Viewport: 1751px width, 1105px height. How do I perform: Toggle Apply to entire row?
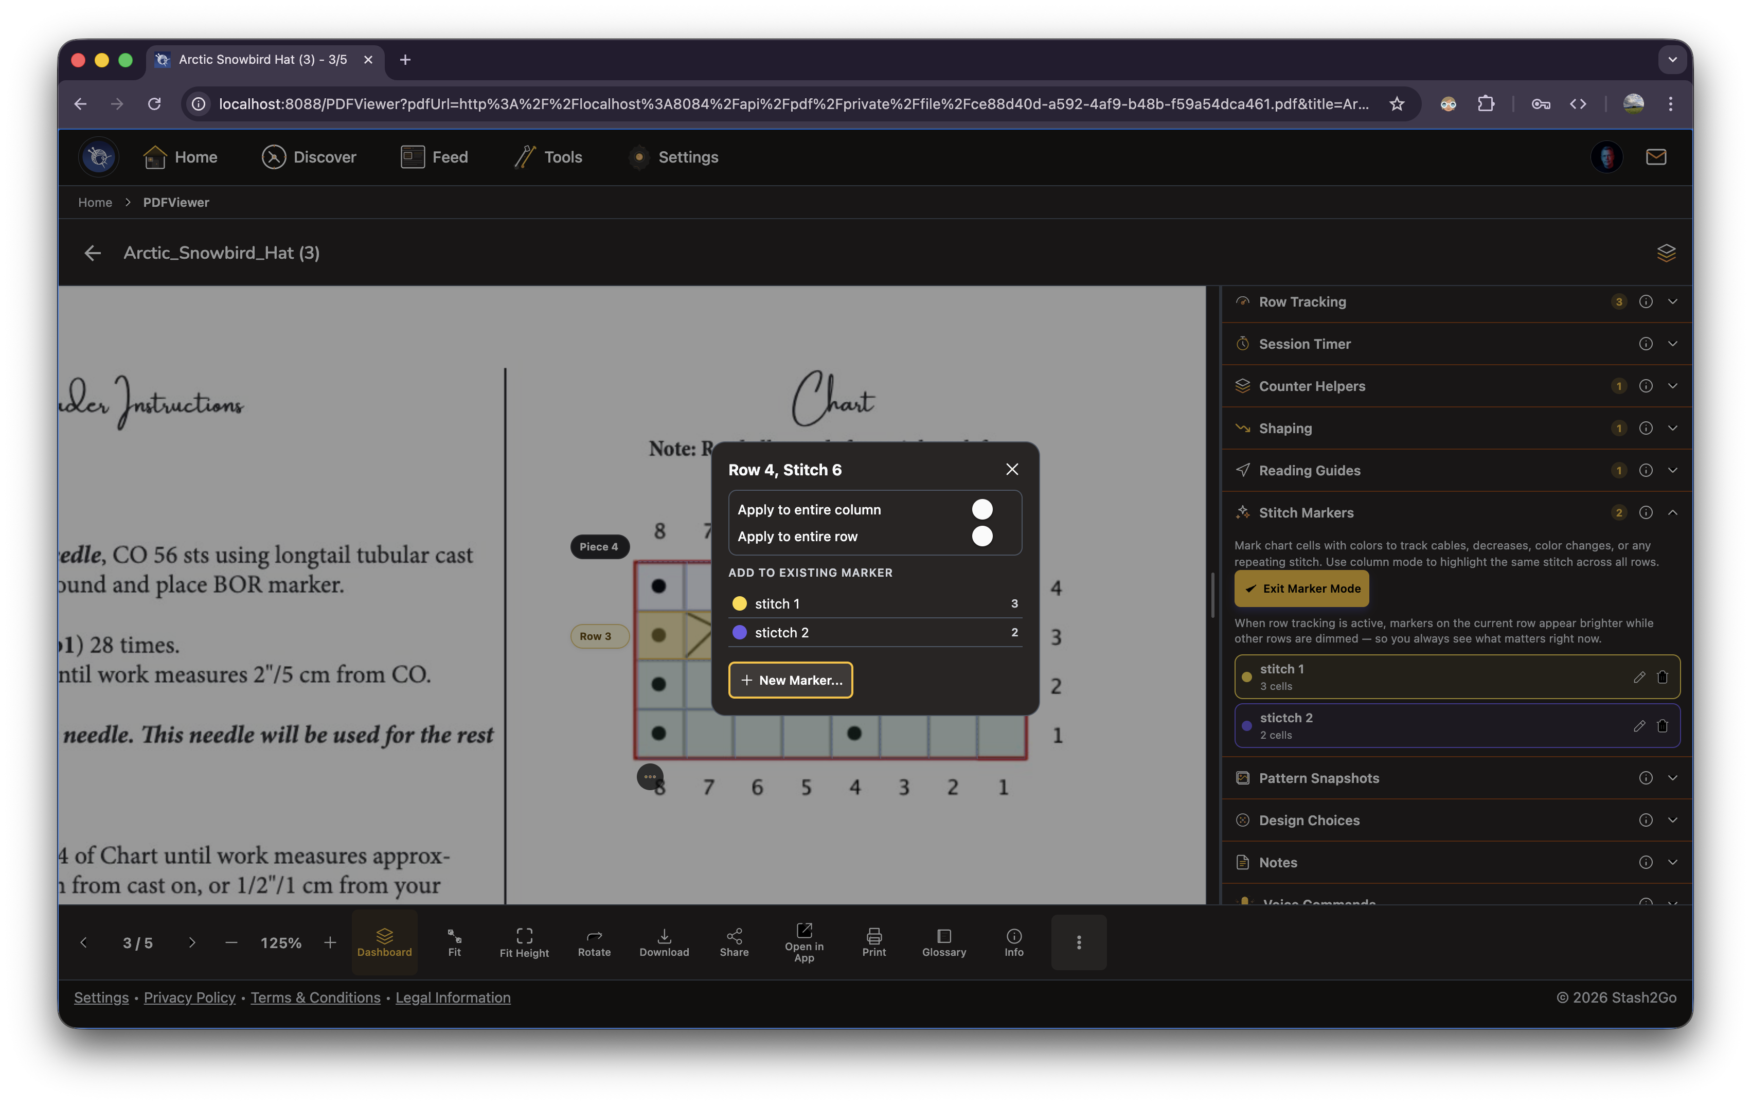pyautogui.click(x=981, y=537)
